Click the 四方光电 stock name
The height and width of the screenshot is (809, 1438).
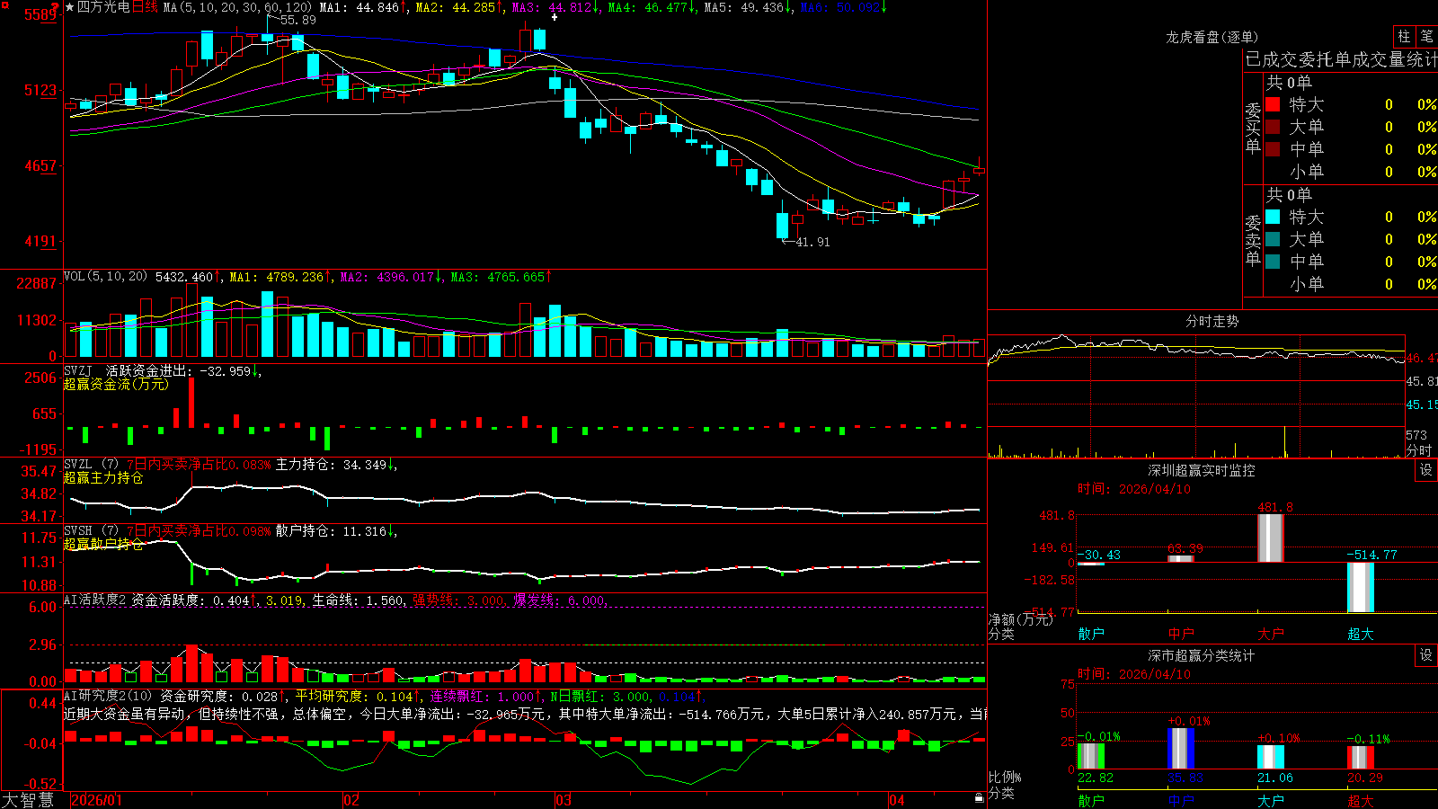point(103,7)
